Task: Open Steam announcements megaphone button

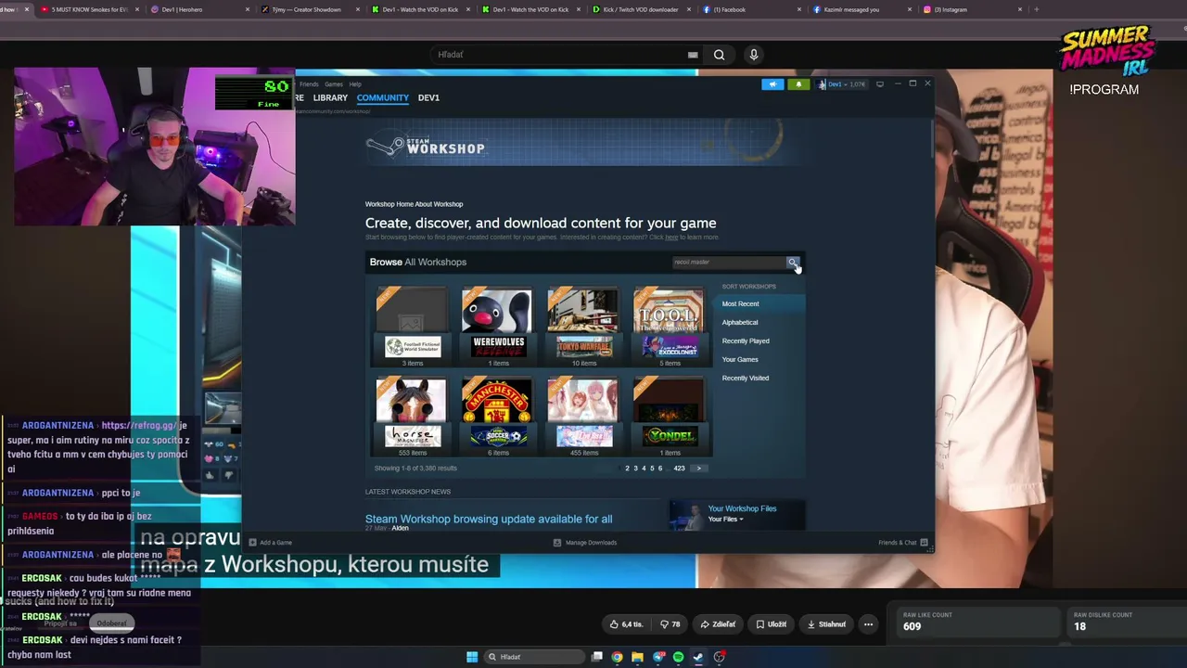Action: 772,84
